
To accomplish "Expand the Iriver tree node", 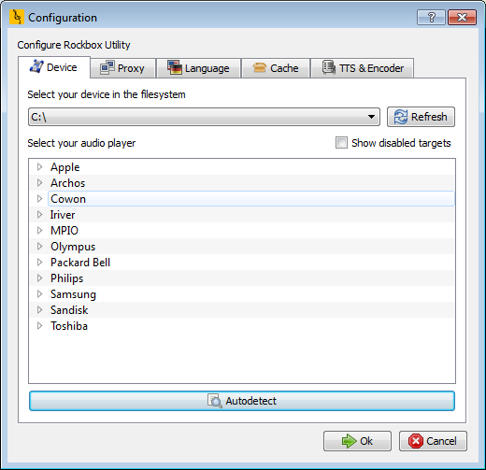I will click(39, 215).
